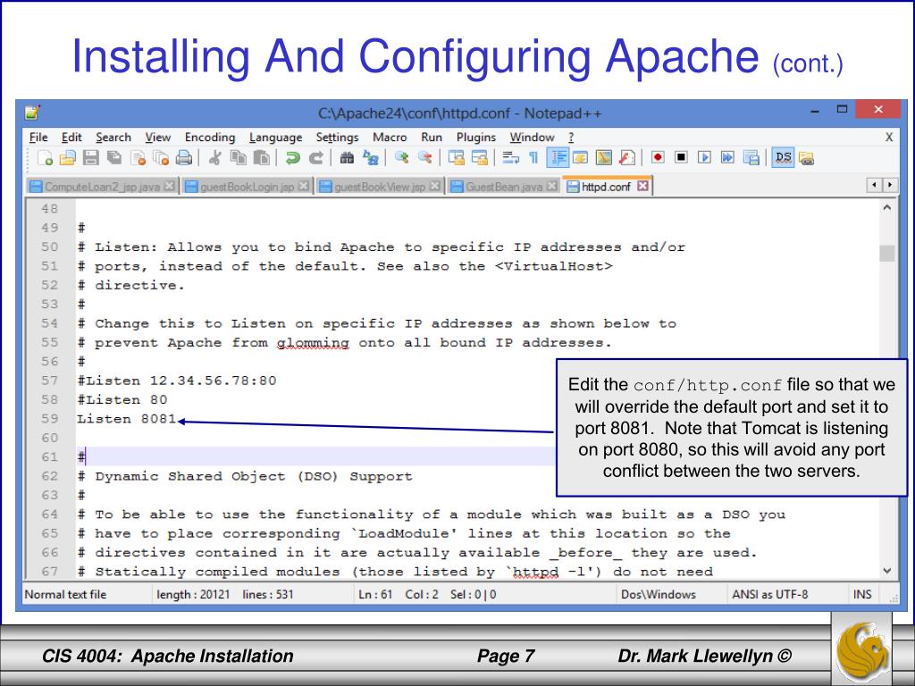Open the Language menu
Viewport: 915px width, 686px height.
(275, 137)
